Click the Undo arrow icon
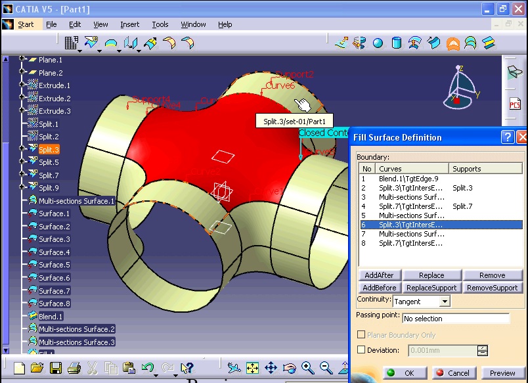The height and width of the screenshot is (383, 528). pyautogui.click(x=148, y=367)
